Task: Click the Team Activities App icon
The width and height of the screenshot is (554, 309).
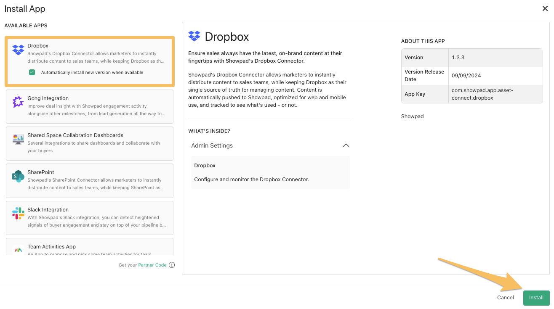Action: (x=18, y=250)
